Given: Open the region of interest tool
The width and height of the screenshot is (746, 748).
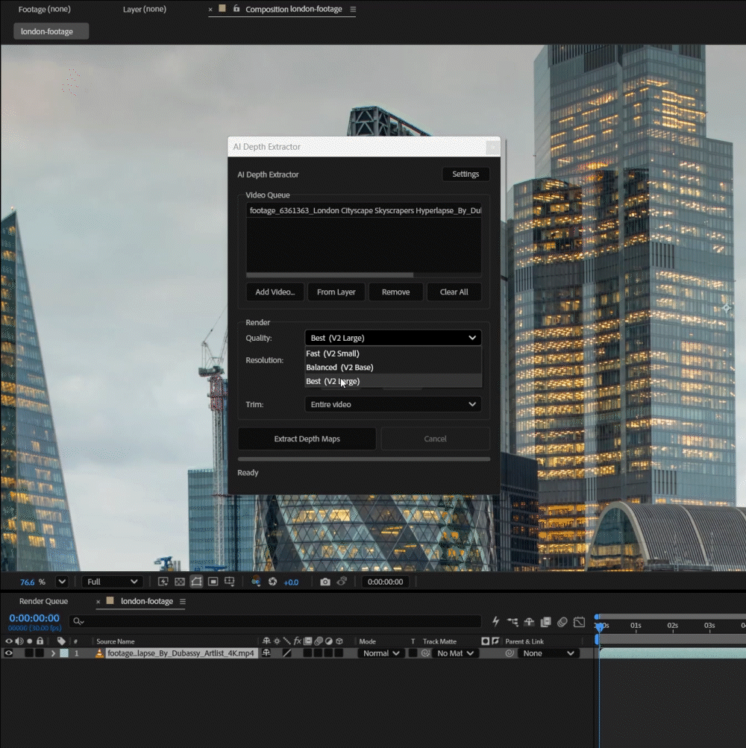Looking at the screenshot, I should click(x=213, y=582).
